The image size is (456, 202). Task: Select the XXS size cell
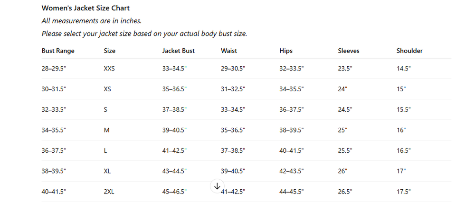pos(109,69)
